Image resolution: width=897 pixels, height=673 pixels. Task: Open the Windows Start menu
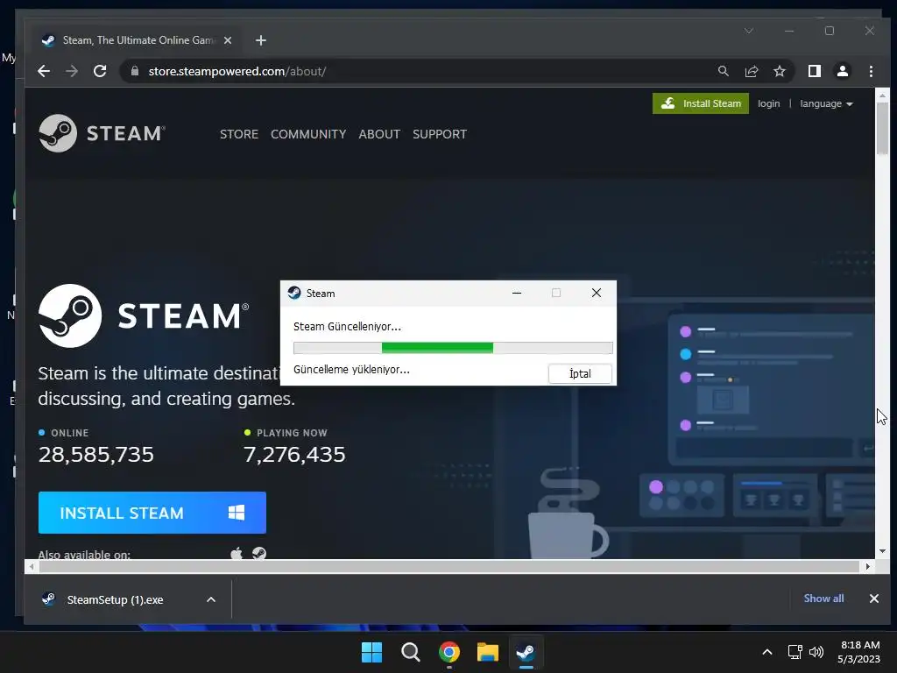pos(371,652)
